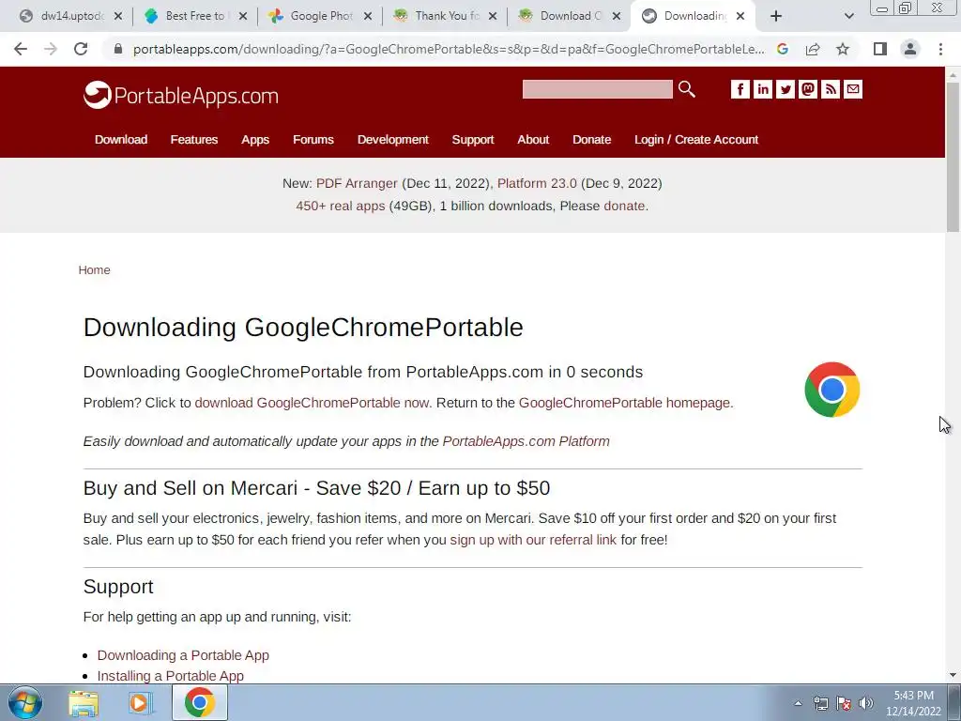Viewport: 961px width, 721px height.
Task: Open a new browser tab
Action: 776,16
